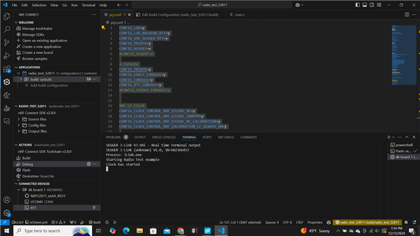Change CRLF line ending in status bar
The width and height of the screenshot is (420, 236).
point(299,222)
